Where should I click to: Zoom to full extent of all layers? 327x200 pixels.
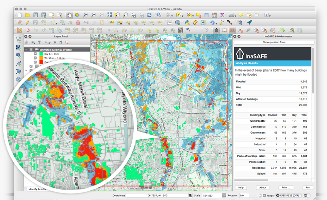coord(109,15)
